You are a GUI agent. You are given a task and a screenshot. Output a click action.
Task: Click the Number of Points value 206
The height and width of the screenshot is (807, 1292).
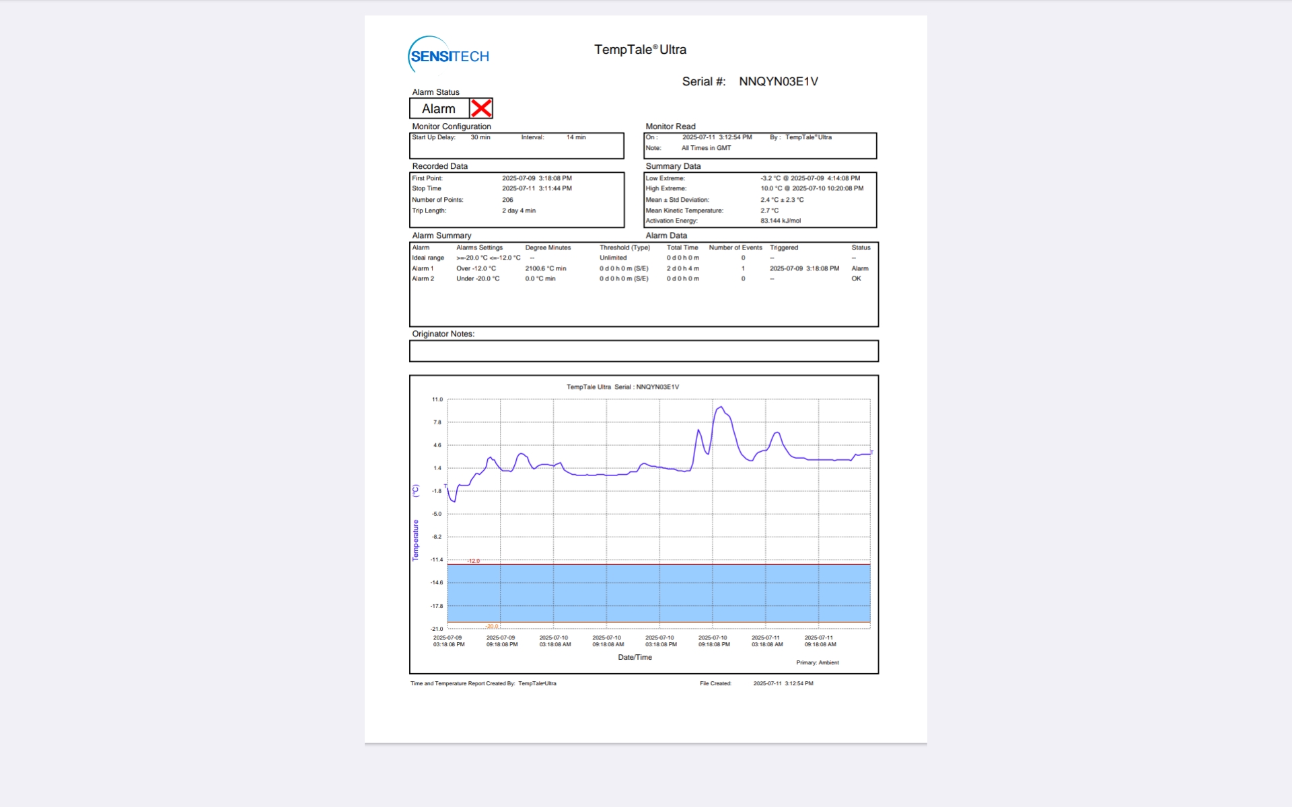pyautogui.click(x=507, y=200)
